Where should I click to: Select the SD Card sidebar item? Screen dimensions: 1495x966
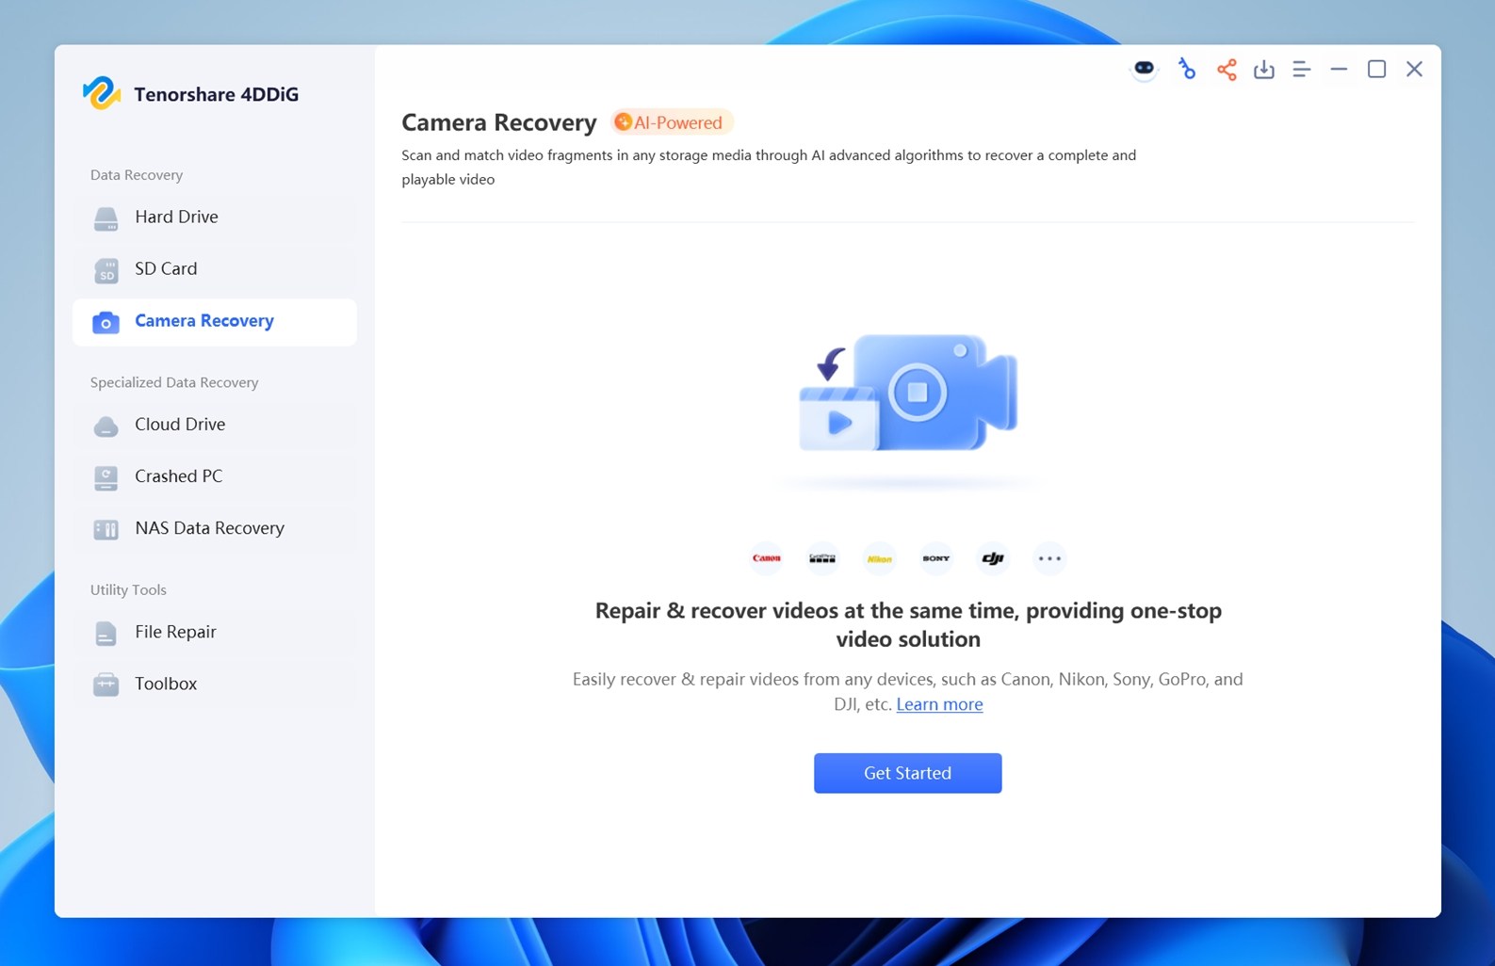pos(215,269)
